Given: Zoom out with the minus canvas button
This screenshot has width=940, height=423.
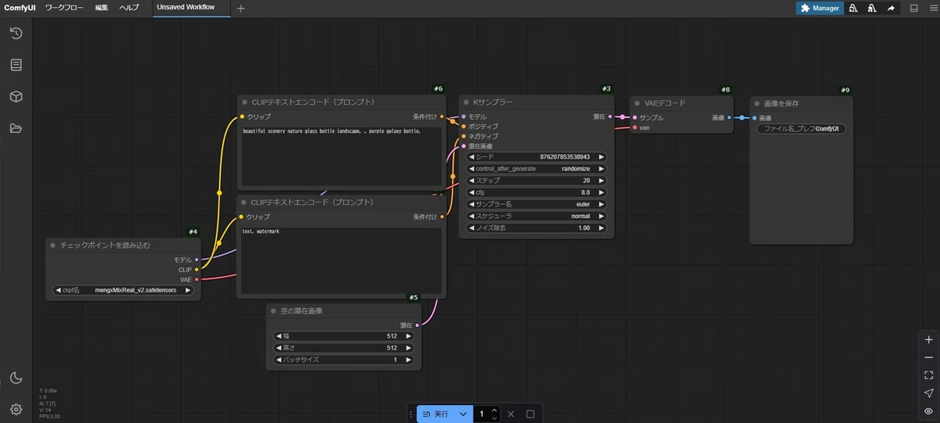Looking at the screenshot, I should [928, 357].
